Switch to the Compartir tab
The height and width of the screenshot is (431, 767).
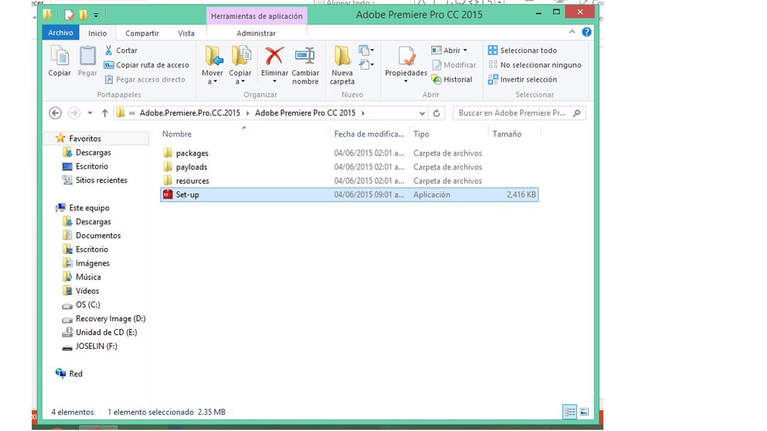tap(142, 33)
